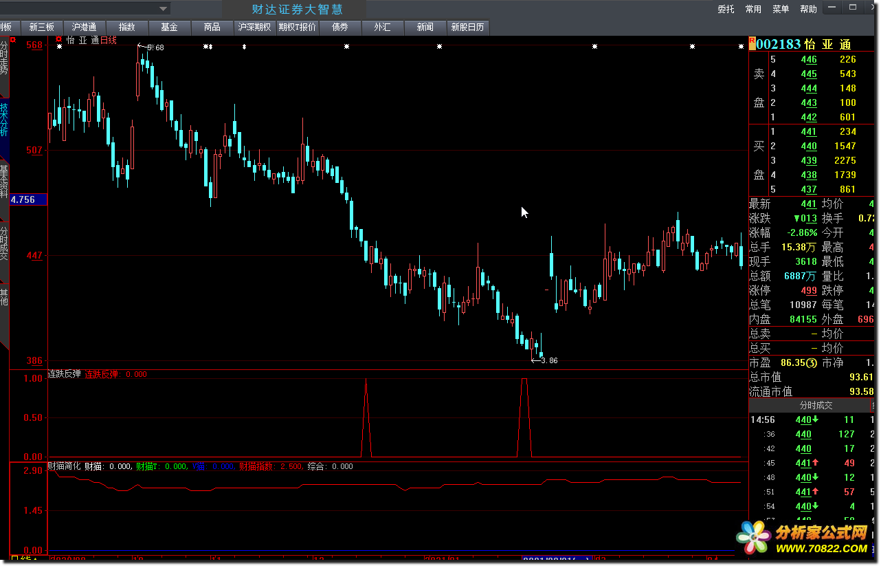Viewport: 881px width, 566px height.
Task: Click the buy-3 price 439
Action: [x=809, y=160]
